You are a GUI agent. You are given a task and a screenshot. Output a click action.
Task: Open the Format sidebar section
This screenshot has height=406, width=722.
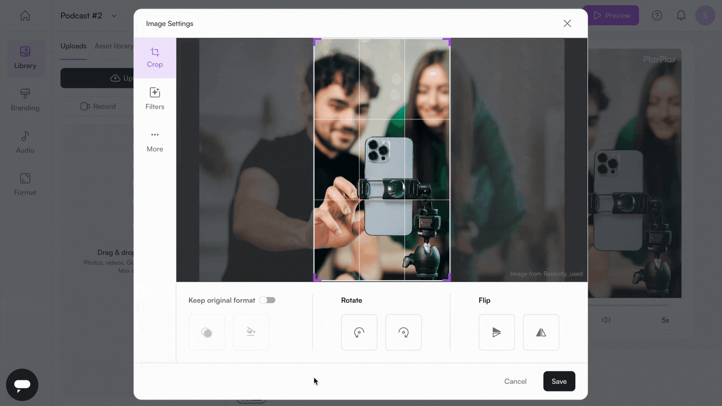25,185
